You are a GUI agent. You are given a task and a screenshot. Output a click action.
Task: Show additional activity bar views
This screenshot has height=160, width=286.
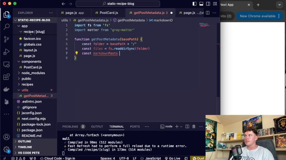point(6,114)
